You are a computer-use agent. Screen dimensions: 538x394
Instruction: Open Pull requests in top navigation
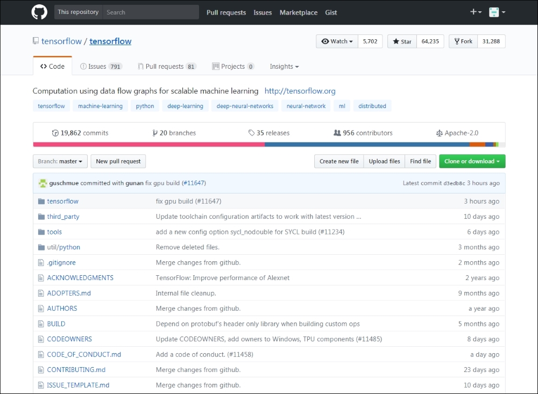coord(226,12)
